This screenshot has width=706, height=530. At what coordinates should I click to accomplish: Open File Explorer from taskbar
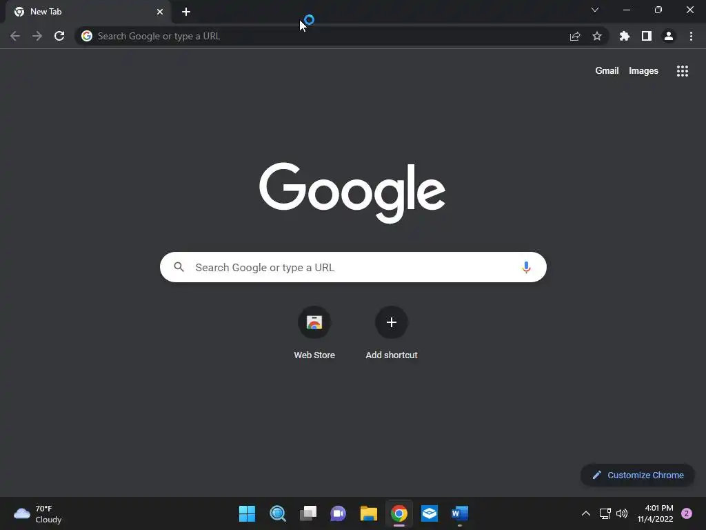coord(369,513)
